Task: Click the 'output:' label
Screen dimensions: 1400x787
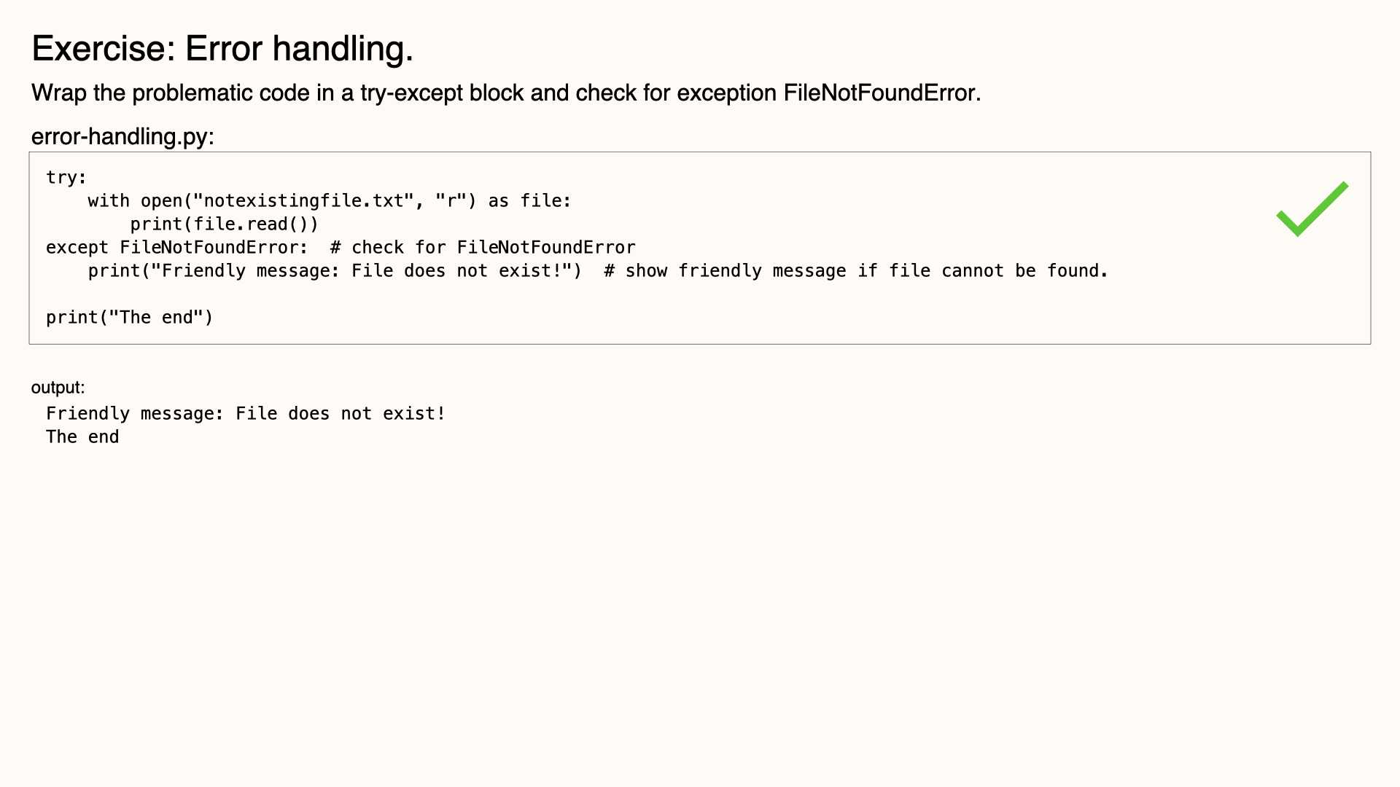Action: [58, 388]
